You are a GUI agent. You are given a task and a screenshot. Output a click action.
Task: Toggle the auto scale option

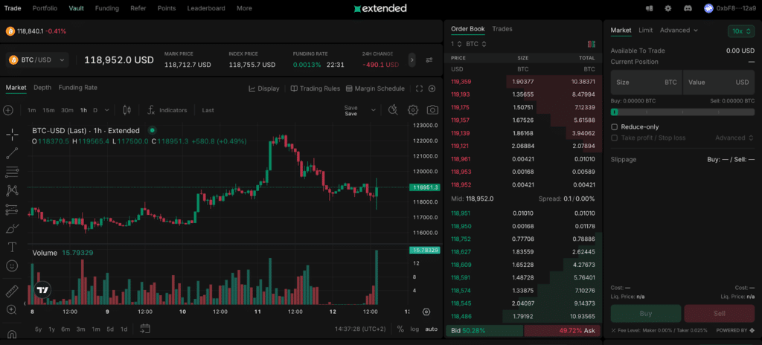pyautogui.click(x=432, y=329)
